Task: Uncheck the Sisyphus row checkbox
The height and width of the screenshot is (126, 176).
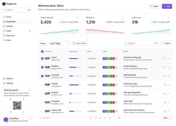Action: click(42, 67)
